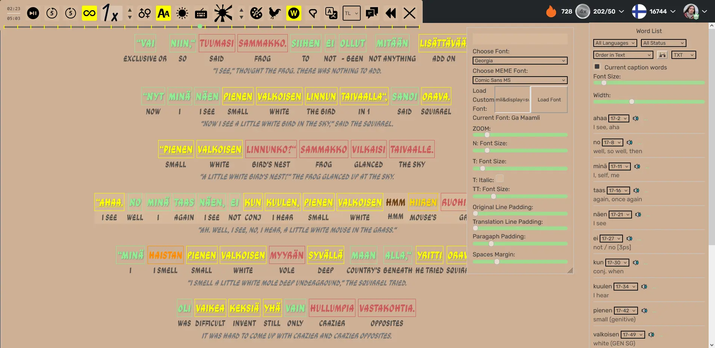Toggle the AA font settings panel
Image resolution: width=715 pixels, height=348 pixels.
click(x=163, y=14)
